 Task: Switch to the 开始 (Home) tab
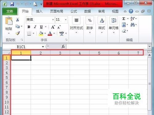tap(25, 11)
